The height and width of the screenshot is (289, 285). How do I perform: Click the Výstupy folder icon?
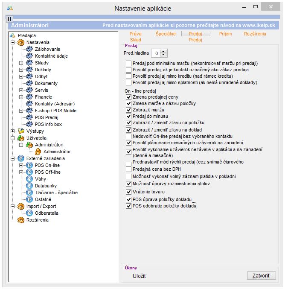[20, 131]
